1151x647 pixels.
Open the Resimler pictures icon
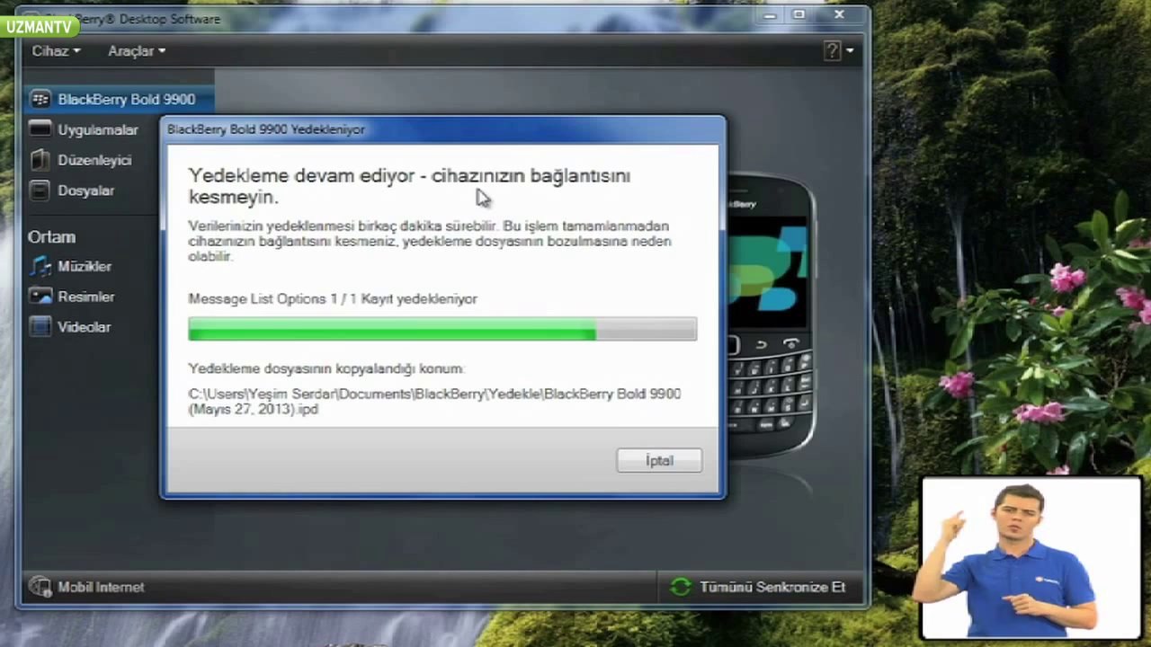(40, 297)
